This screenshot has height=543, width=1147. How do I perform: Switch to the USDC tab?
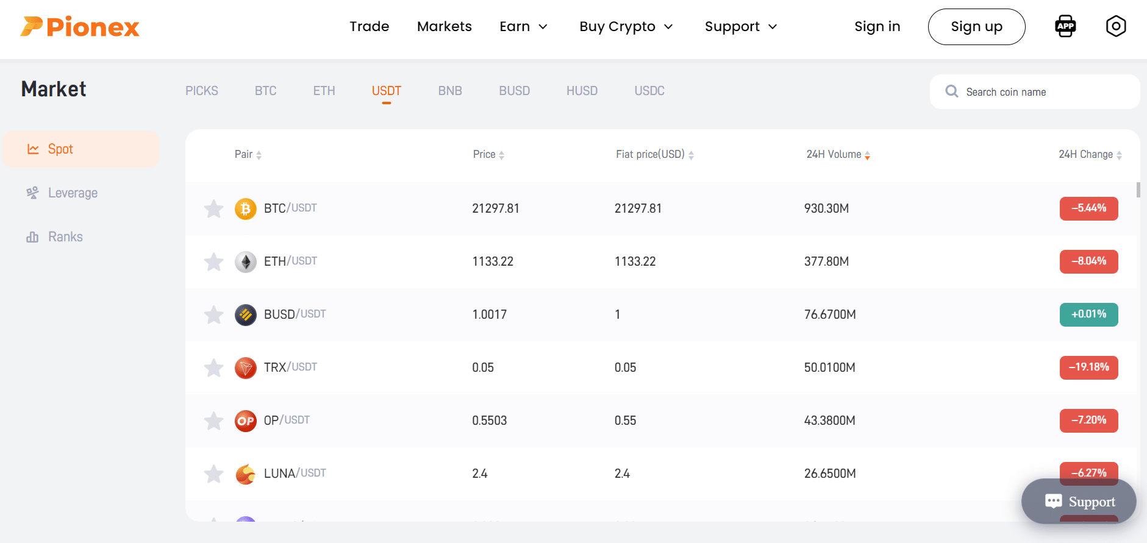[x=649, y=91]
